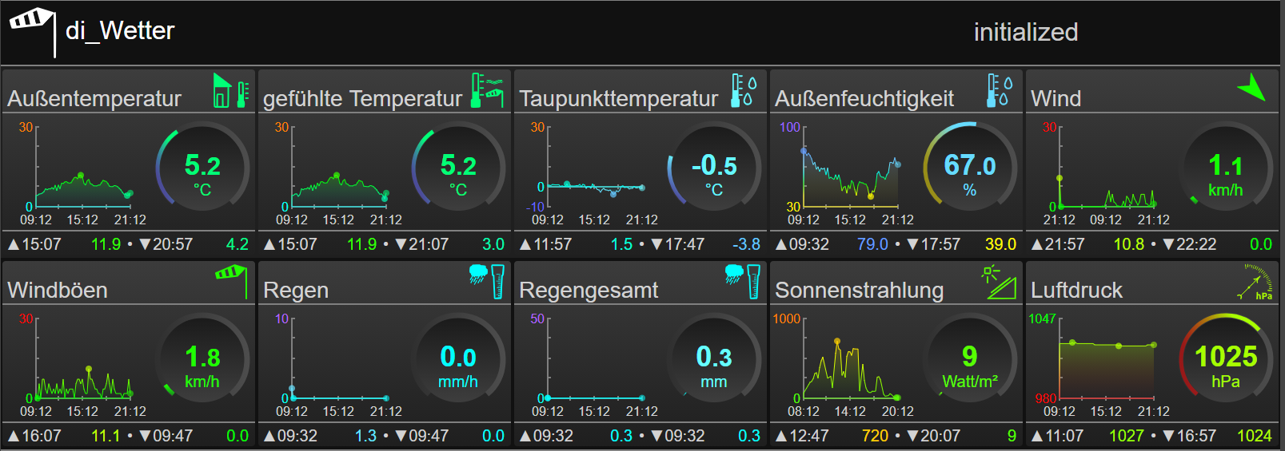
Task: Click the gefühlte Temperatur 5.2 °C gauge
Action: 458,168
